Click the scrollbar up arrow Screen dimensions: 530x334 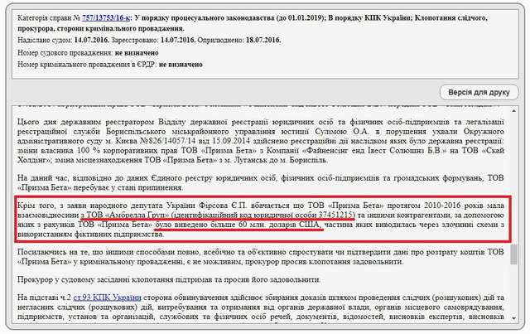[x=514, y=111]
